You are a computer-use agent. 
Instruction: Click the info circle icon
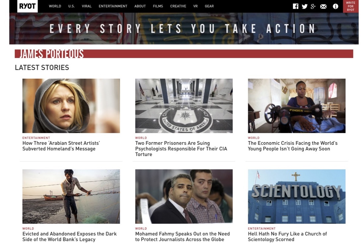tap(335, 6)
